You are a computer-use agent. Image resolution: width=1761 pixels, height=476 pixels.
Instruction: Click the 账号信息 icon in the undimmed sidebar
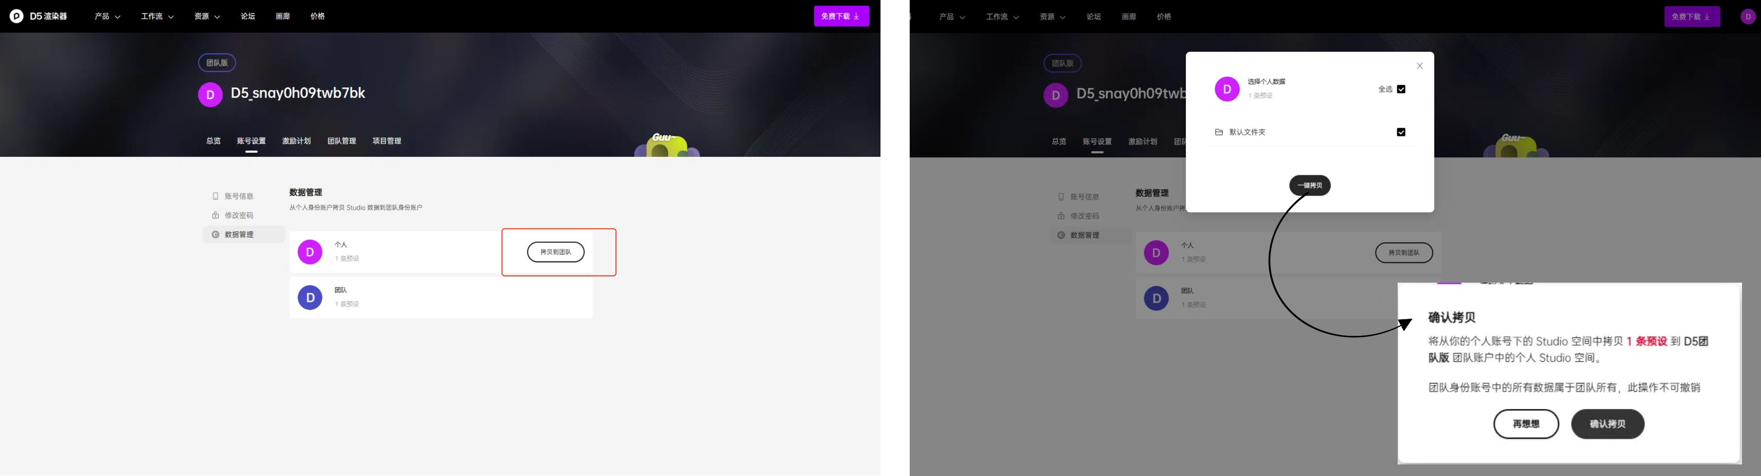click(215, 197)
